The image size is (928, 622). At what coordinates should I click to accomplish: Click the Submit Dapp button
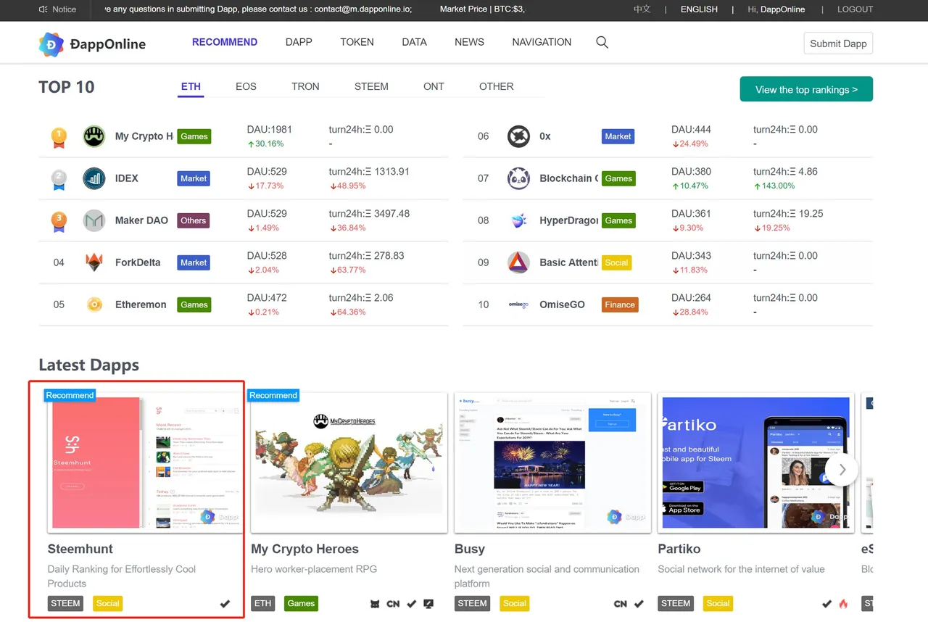[838, 43]
